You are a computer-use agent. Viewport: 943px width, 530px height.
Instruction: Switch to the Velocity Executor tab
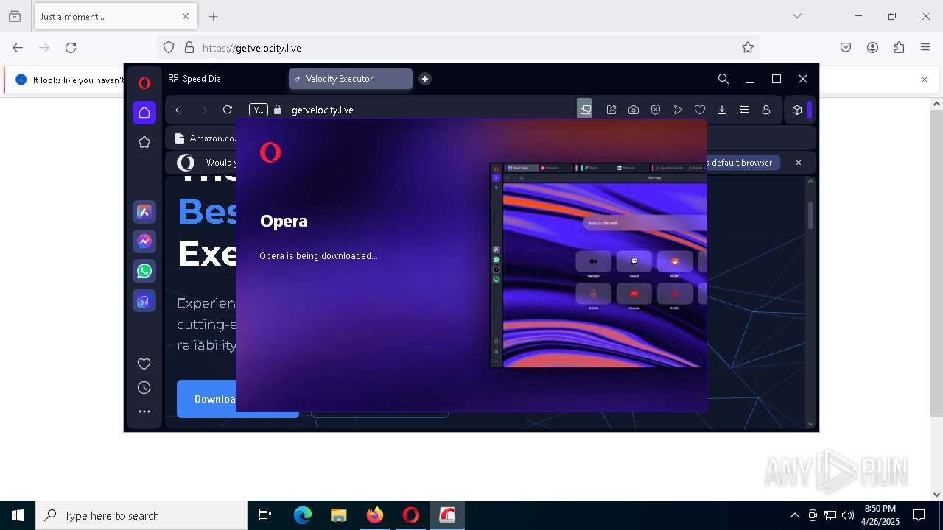(x=351, y=79)
